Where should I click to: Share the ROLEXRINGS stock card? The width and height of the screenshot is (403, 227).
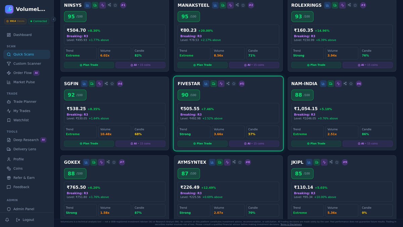[x=349, y=5]
